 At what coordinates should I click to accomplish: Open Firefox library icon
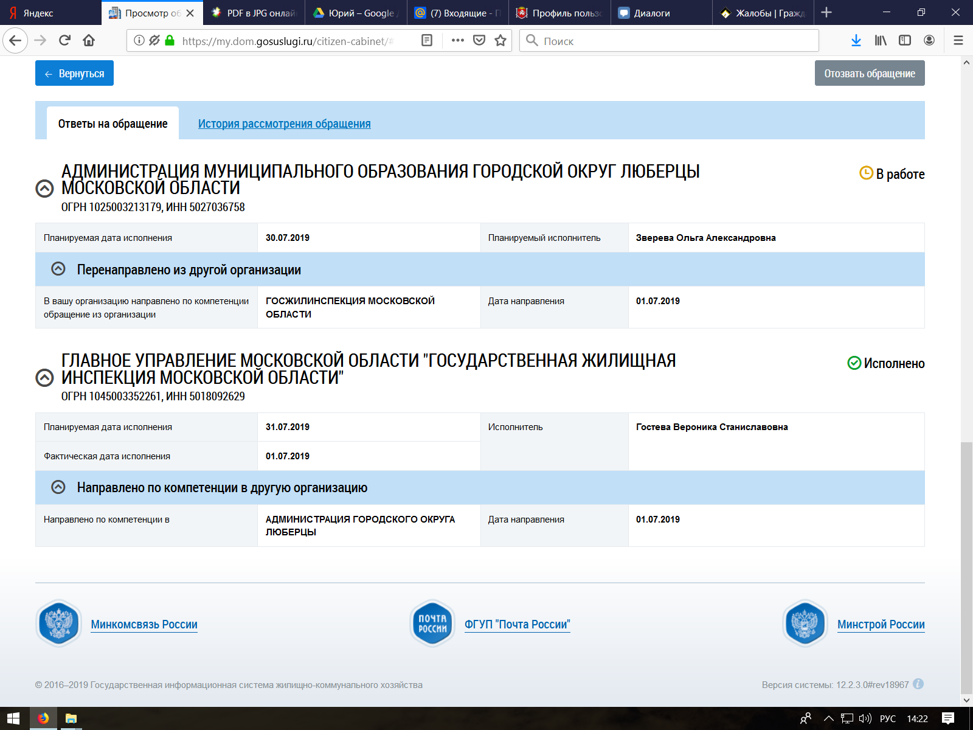coord(881,40)
